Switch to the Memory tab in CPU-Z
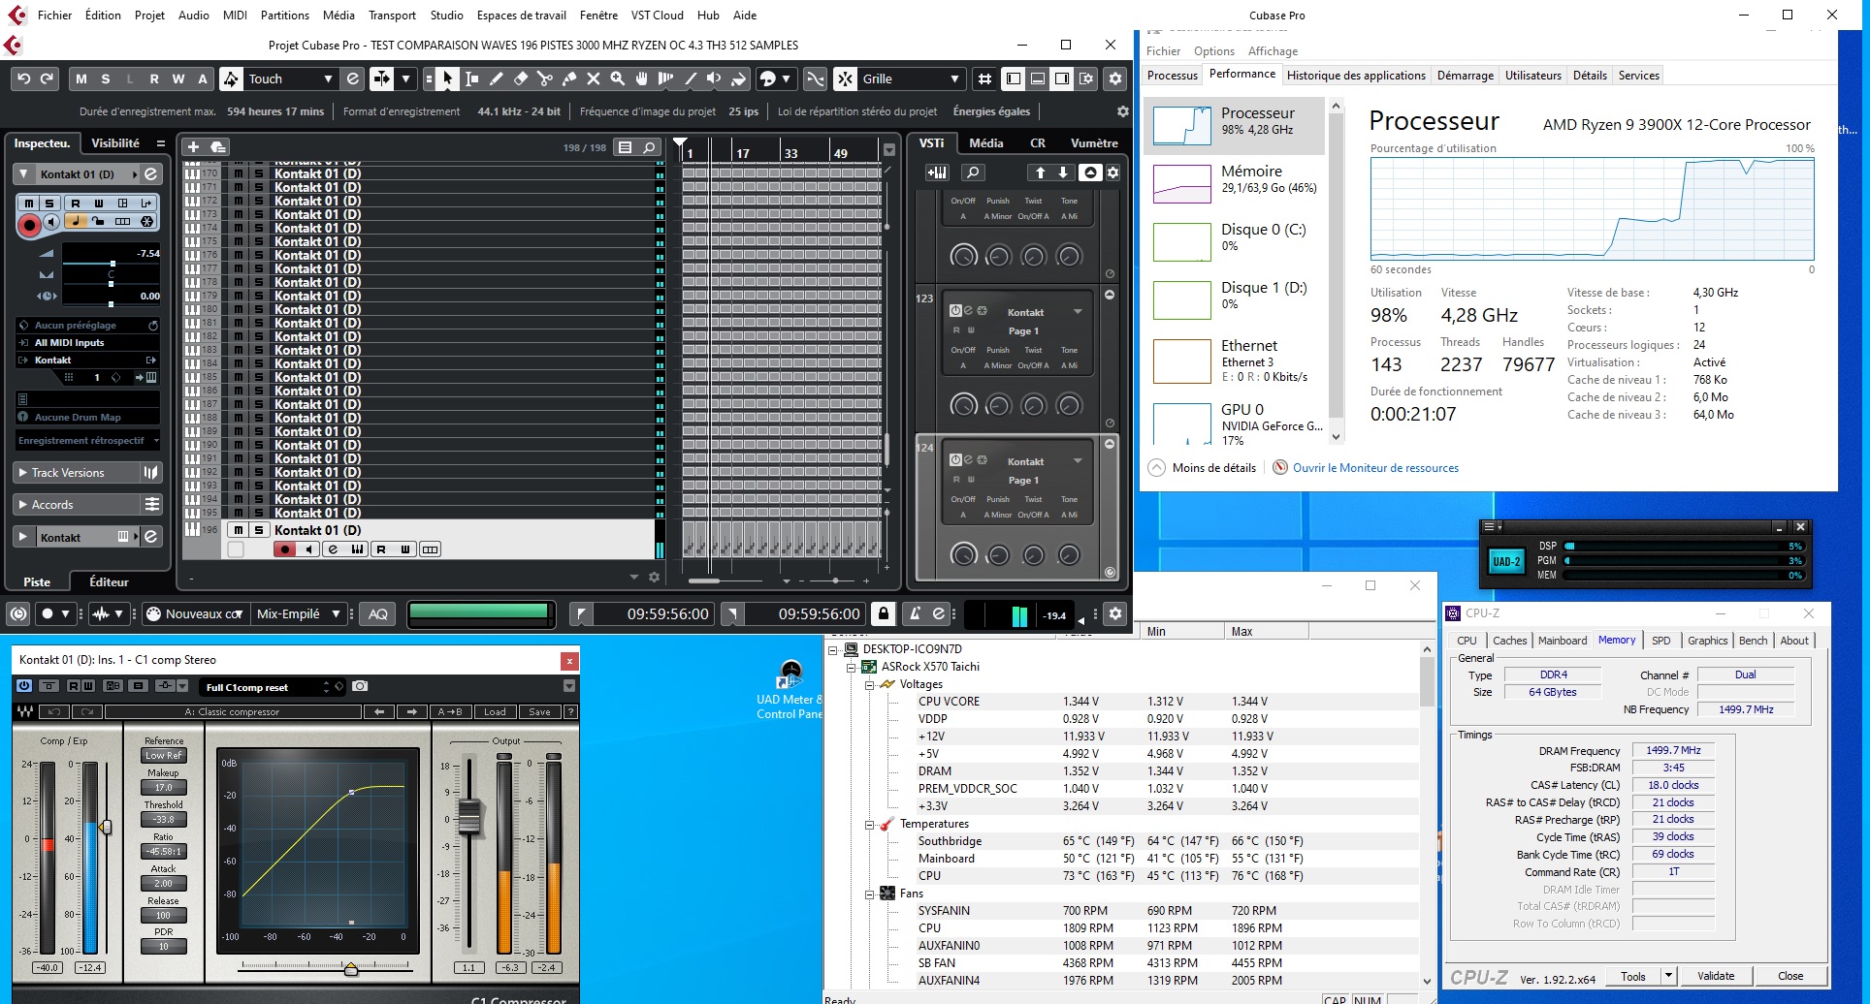 [1617, 640]
